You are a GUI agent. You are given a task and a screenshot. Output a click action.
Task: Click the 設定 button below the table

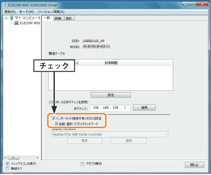111,95
